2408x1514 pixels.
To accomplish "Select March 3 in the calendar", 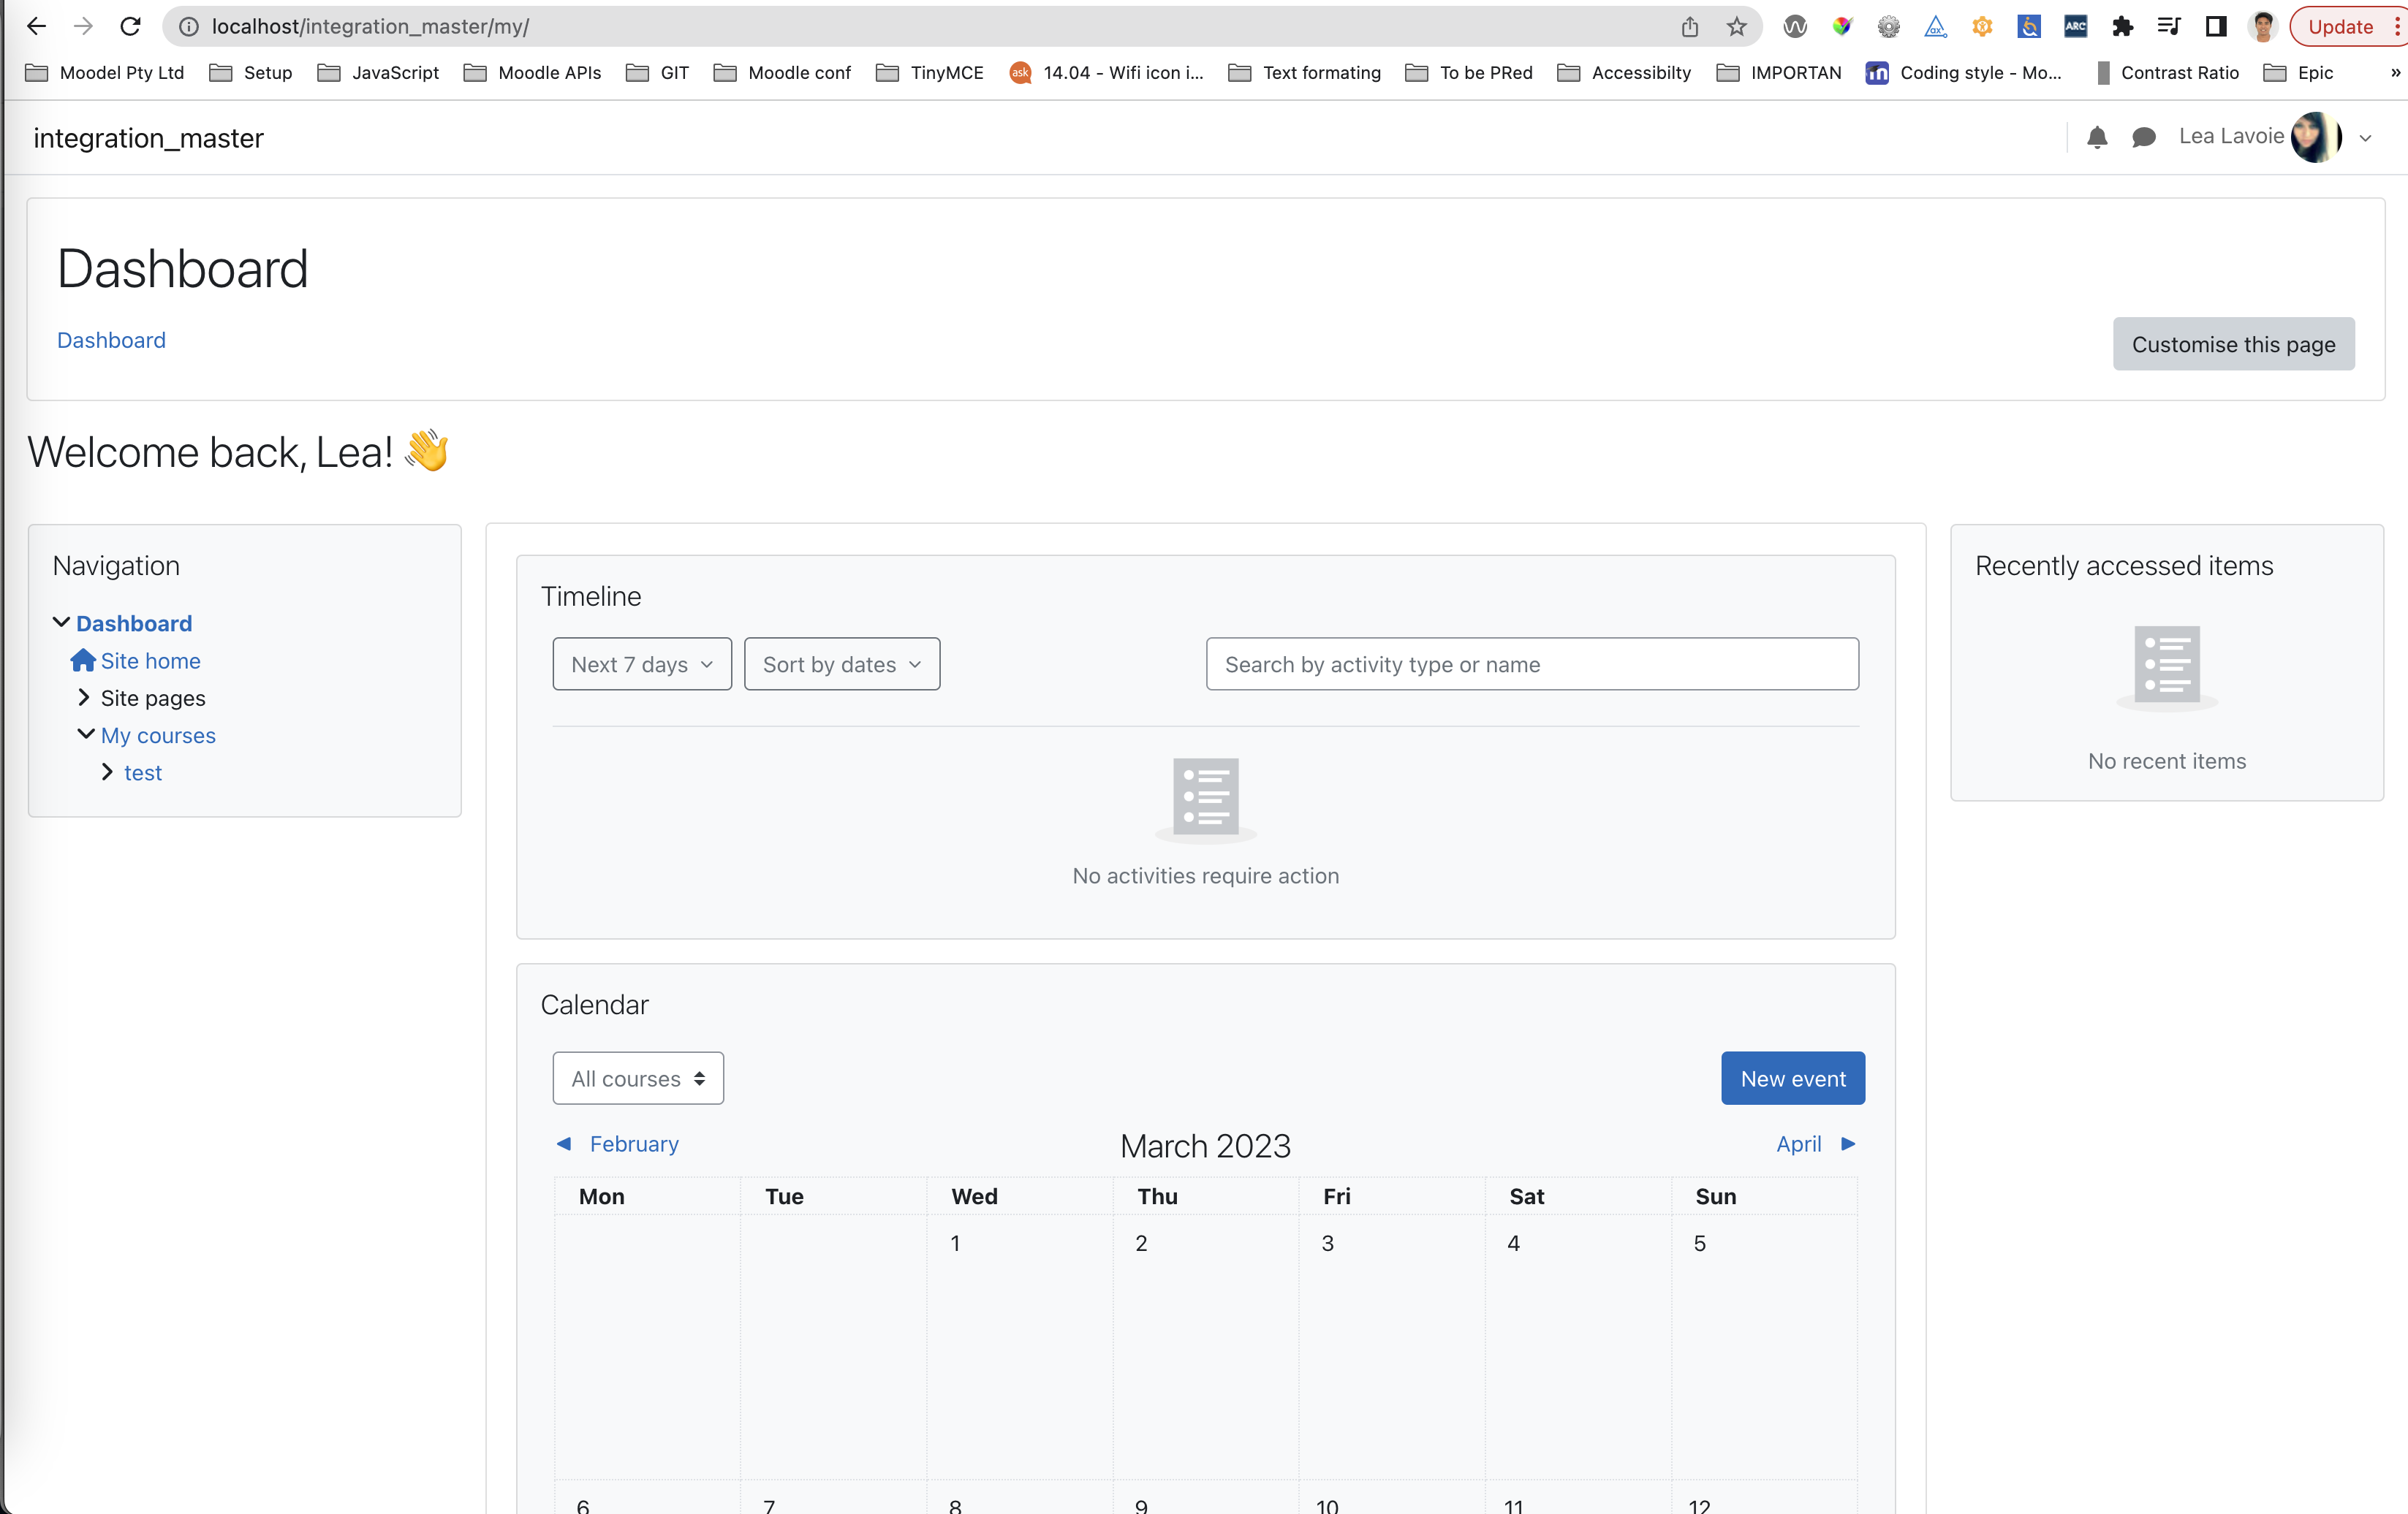I will point(1327,1243).
